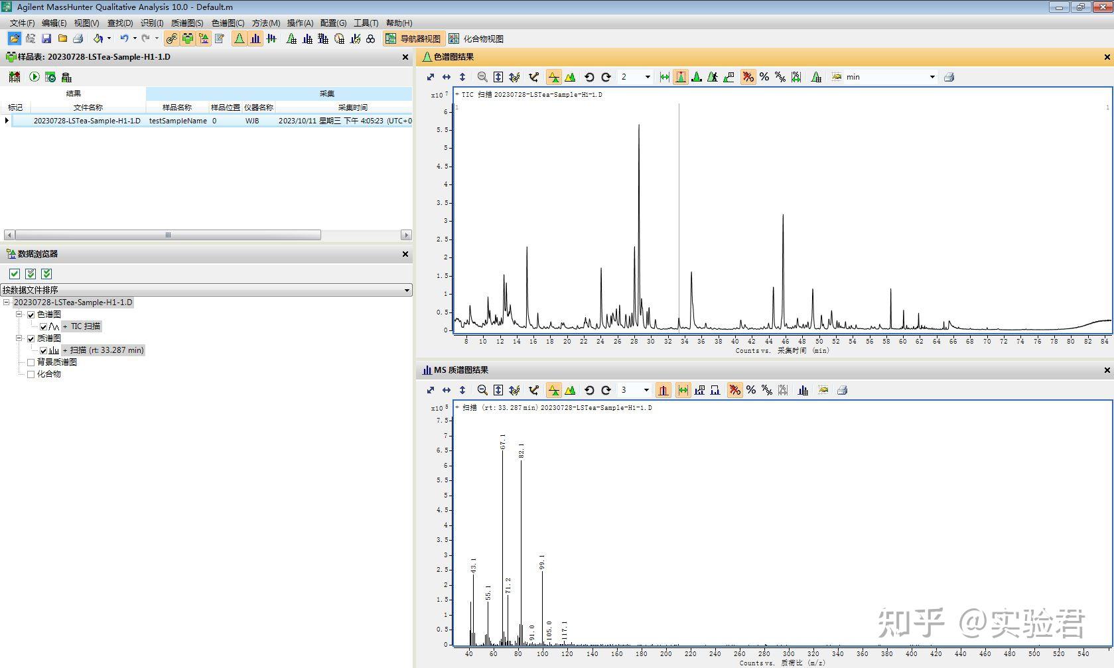Image resolution: width=1114 pixels, height=668 pixels.
Task: Open the number dropdown showing 3 in MS panel
Action: (647, 390)
